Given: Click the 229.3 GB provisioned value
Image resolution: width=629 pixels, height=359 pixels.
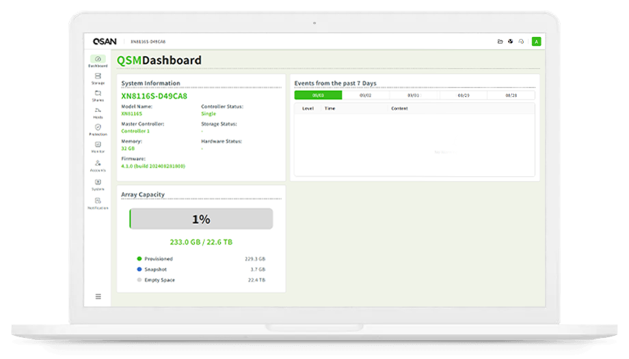Looking at the screenshot, I should (x=255, y=259).
